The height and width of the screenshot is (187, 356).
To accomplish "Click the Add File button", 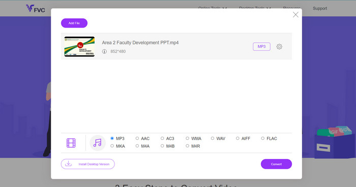I will (x=74, y=23).
